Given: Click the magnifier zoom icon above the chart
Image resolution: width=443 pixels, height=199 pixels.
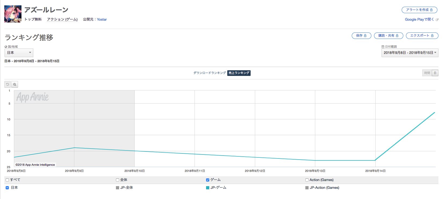Looking at the screenshot, I should pyautogui.click(x=15, y=84).
